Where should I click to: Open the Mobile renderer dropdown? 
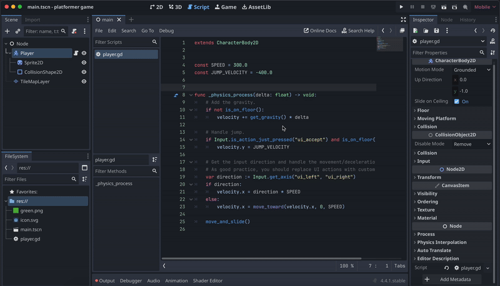(484, 7)
